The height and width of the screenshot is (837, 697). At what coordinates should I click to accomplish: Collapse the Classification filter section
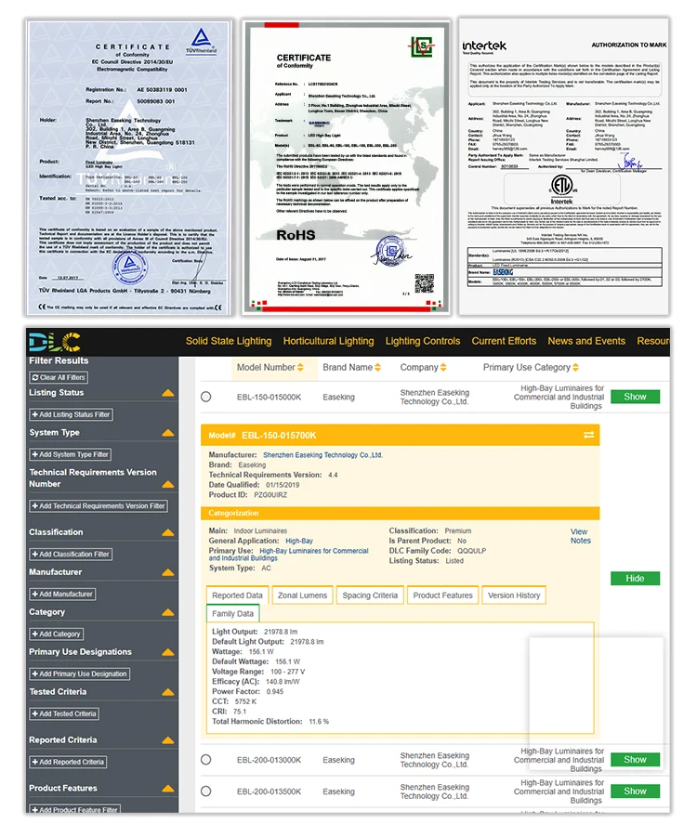coord(168,533)
